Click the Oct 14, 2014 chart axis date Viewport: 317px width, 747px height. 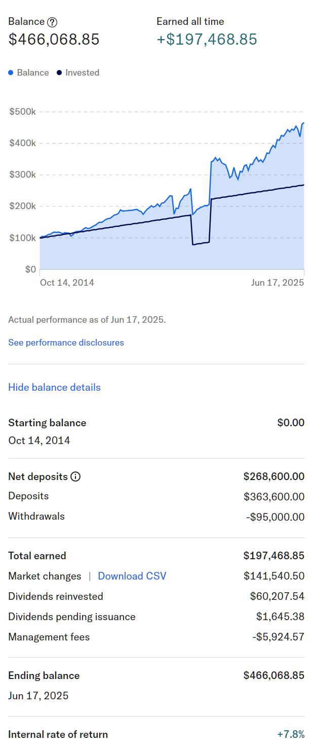tap(67, 283)
